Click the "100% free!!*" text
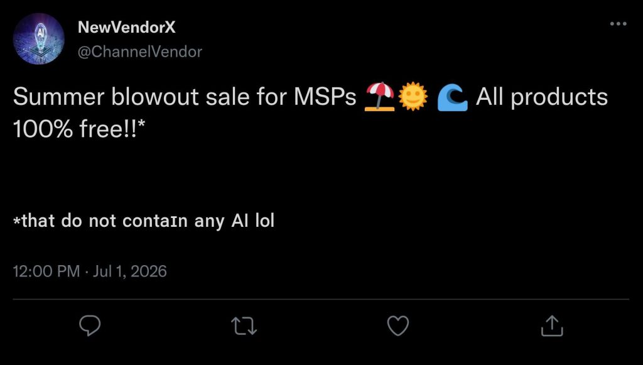 pyautogui.click(x=79, y=129)
